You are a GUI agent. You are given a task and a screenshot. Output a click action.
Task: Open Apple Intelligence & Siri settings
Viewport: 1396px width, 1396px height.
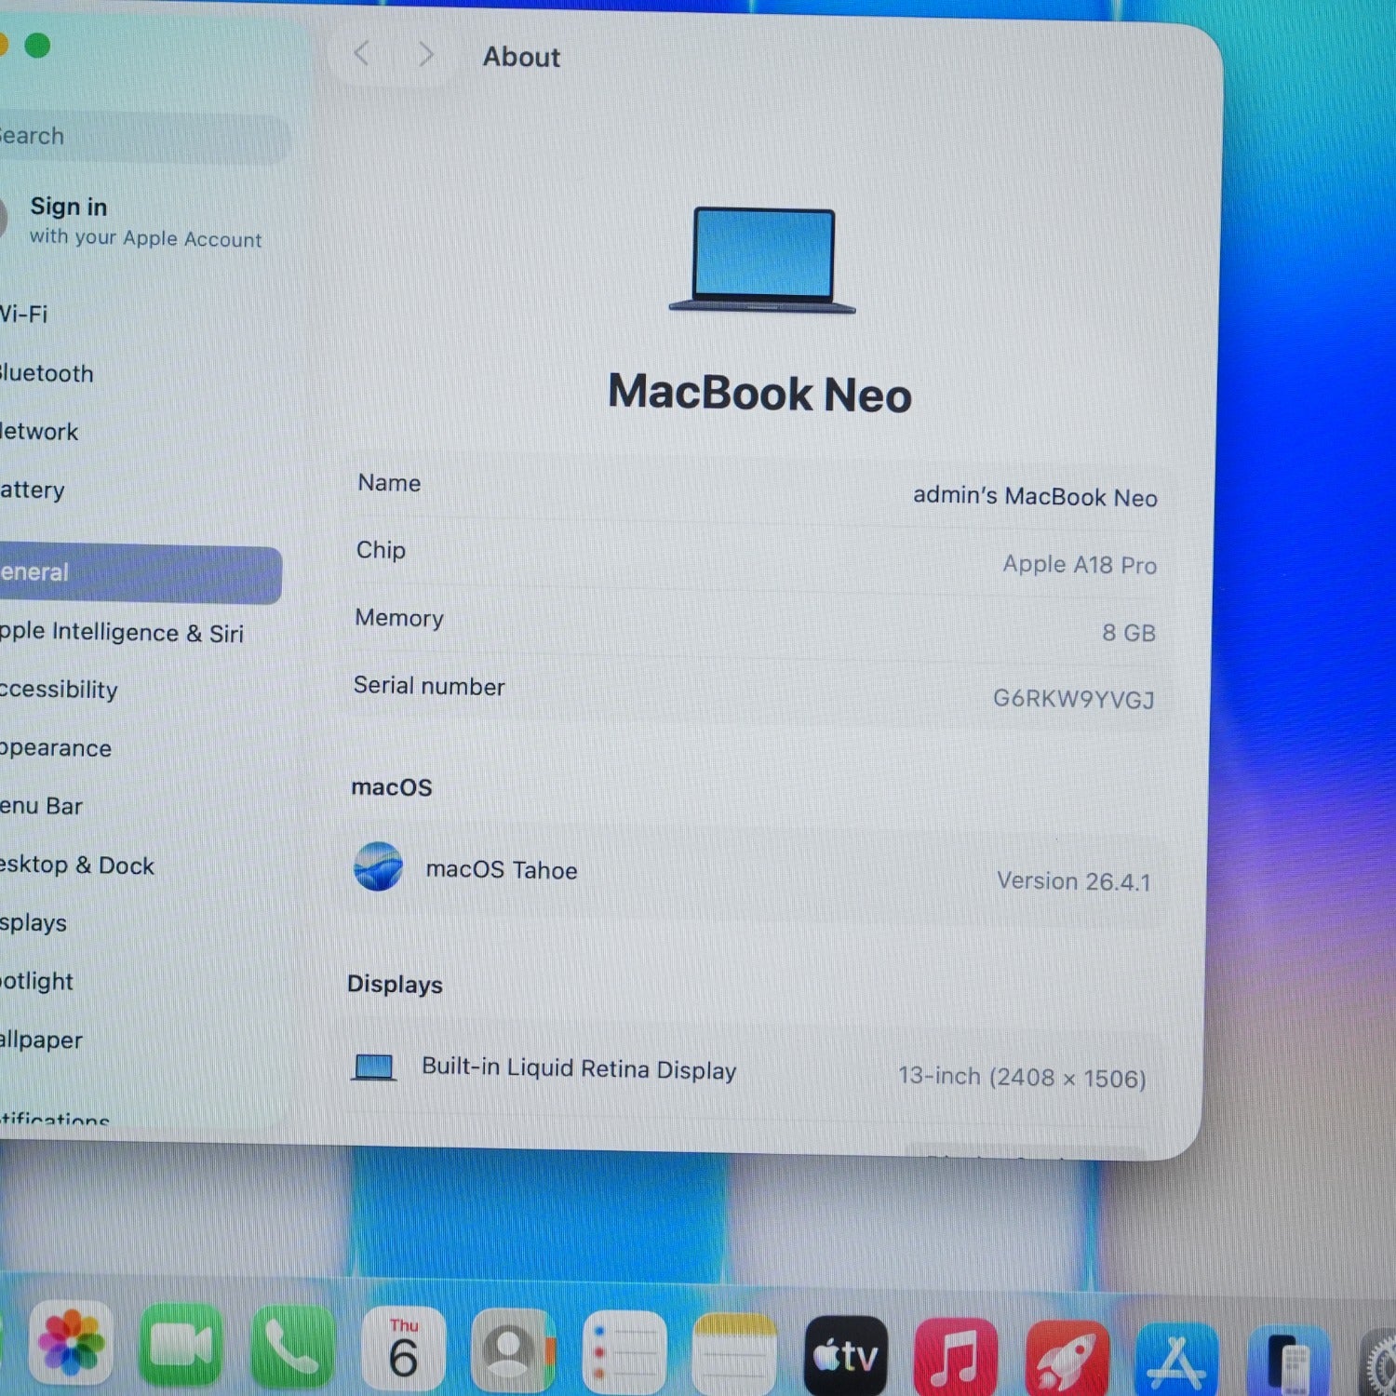122,633
